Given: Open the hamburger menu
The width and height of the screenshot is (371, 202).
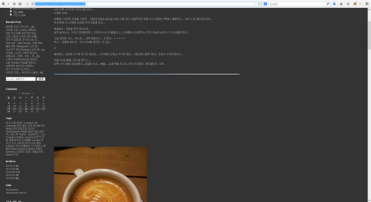Looking at the screenshot, I should coord(367,4).
